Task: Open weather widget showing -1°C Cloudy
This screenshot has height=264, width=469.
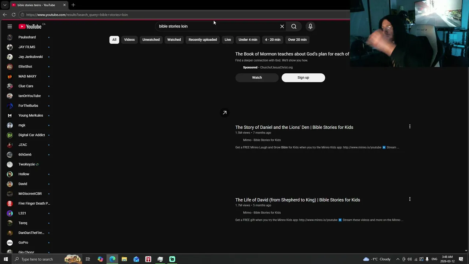Action: [x=377, y=259]
